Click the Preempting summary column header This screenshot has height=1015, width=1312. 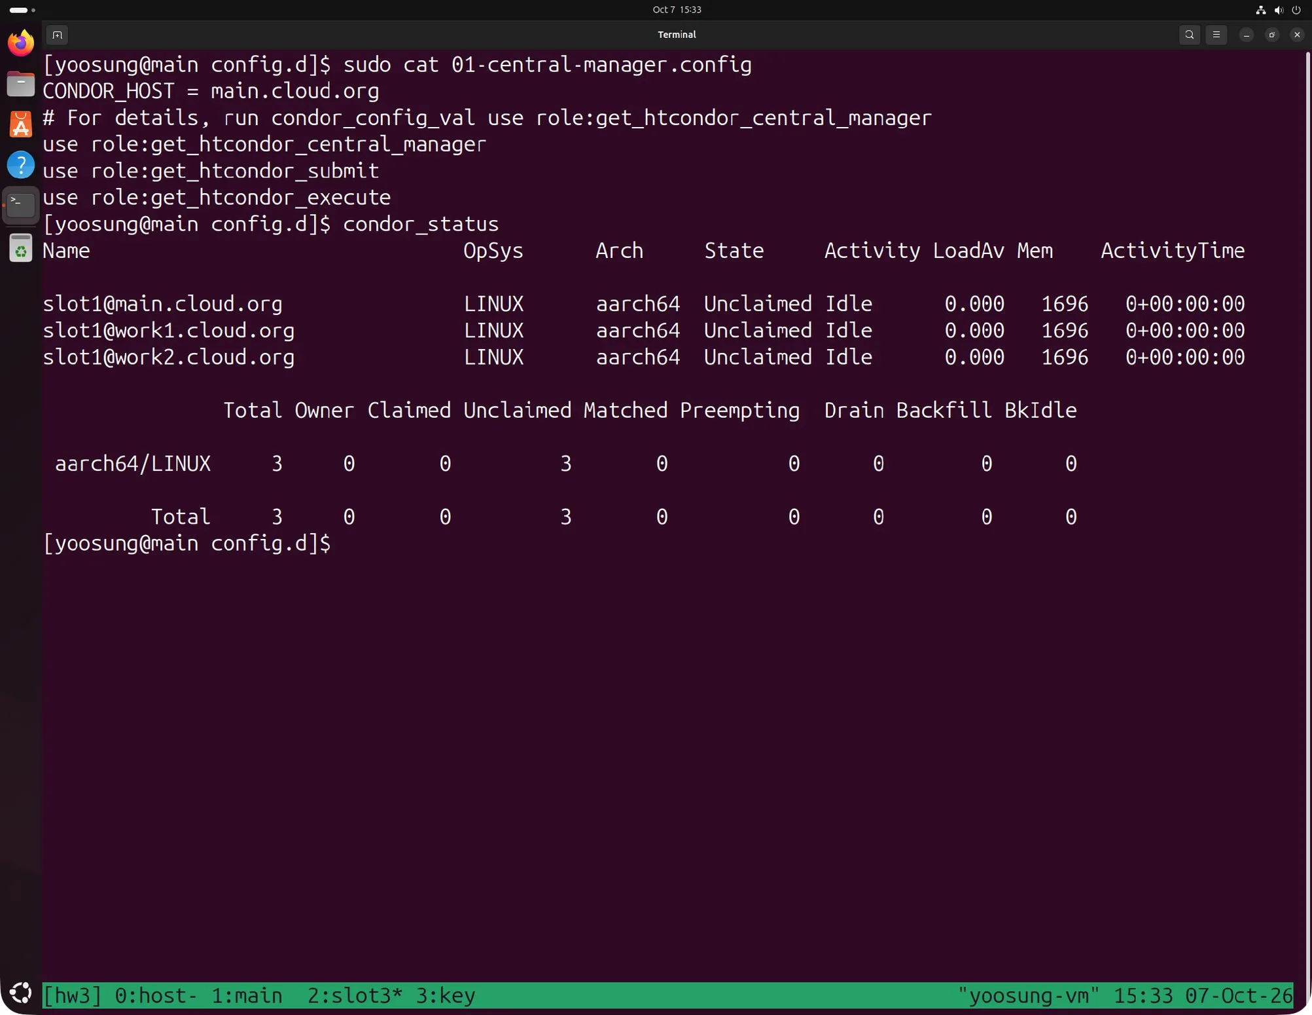click(x=739, y=411)
